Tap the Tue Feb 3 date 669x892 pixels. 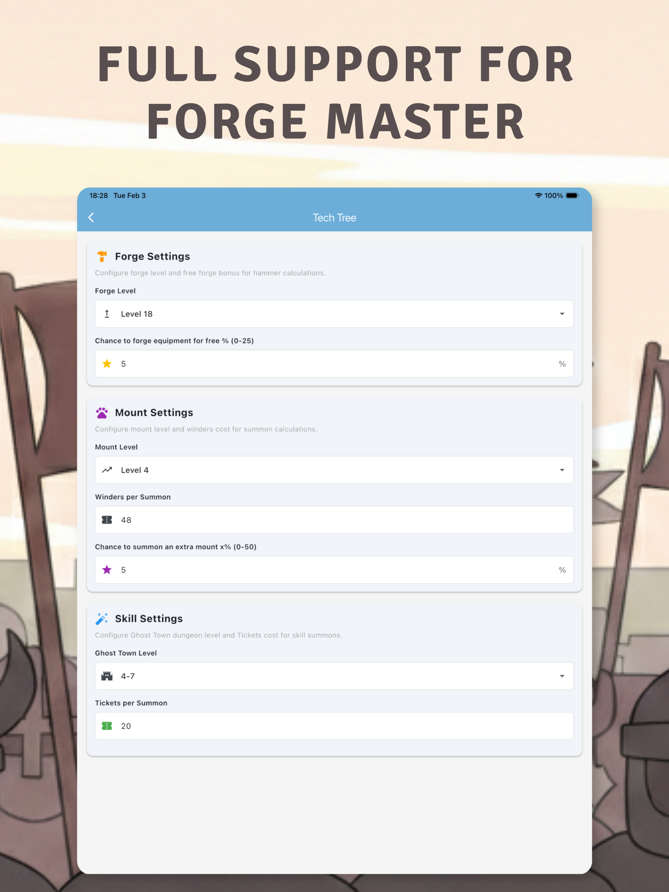coord(130,196)
